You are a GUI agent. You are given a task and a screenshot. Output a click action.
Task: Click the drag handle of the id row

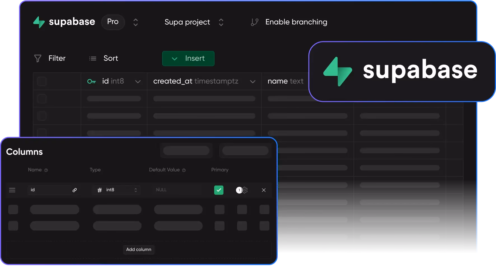point(12,190)
